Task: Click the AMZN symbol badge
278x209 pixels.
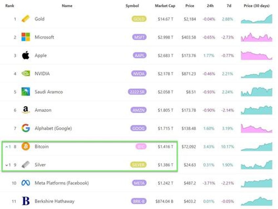Action: coord(139,110)
